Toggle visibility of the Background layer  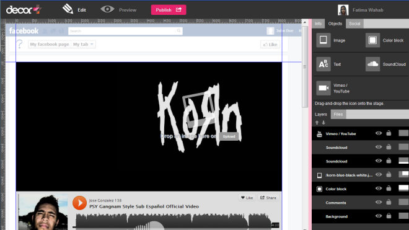point(379,216)
